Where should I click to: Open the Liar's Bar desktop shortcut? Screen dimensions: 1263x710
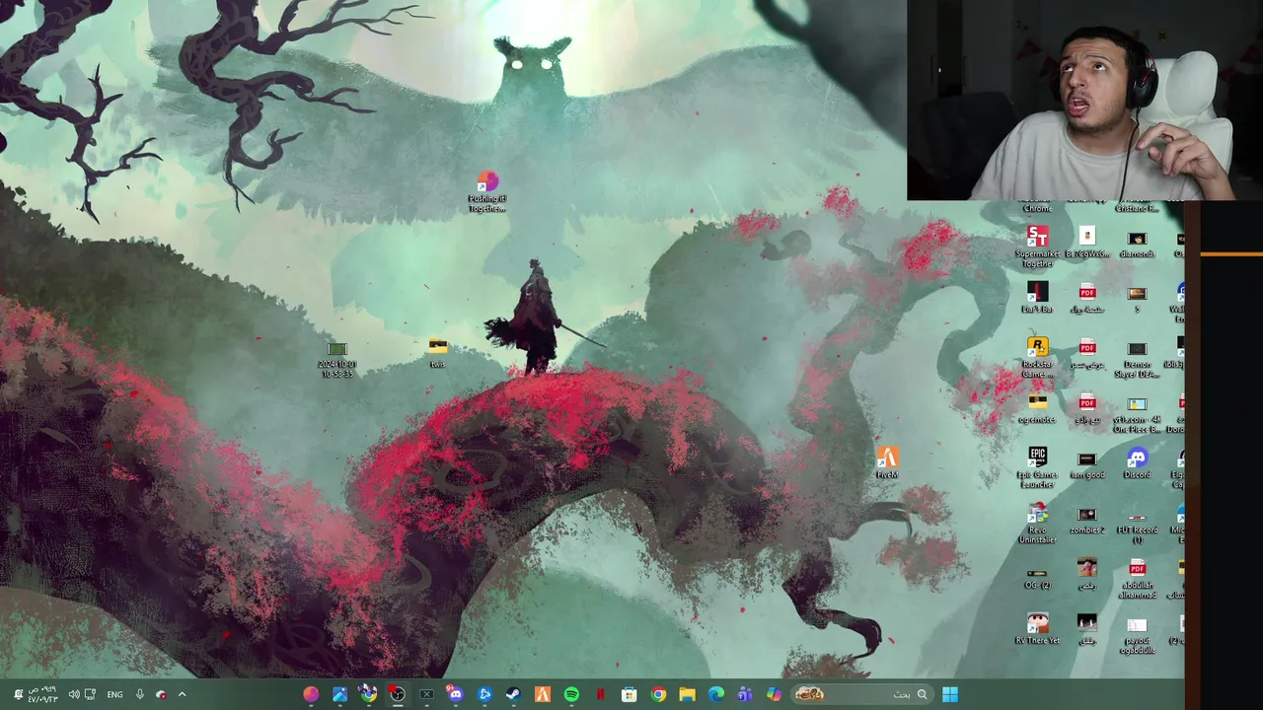click(x=1037, y=298)
